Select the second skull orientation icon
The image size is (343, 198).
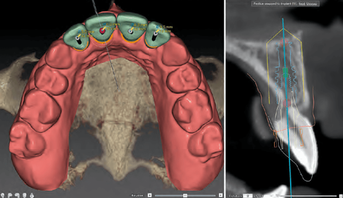(10, 195)
